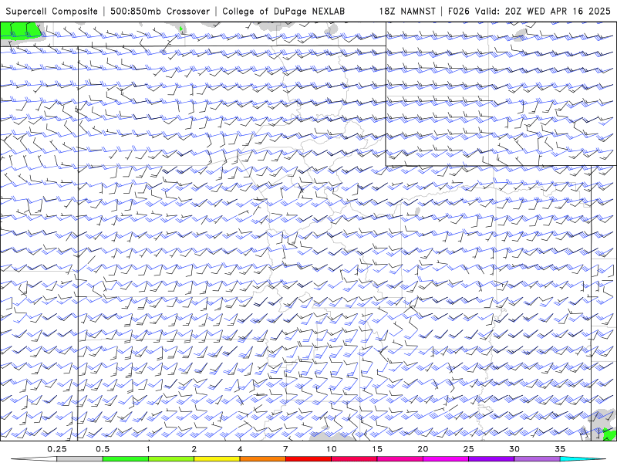This screenshot has height=463, width=617.
Task: Click the legend value 15
Action: point(377,449)
